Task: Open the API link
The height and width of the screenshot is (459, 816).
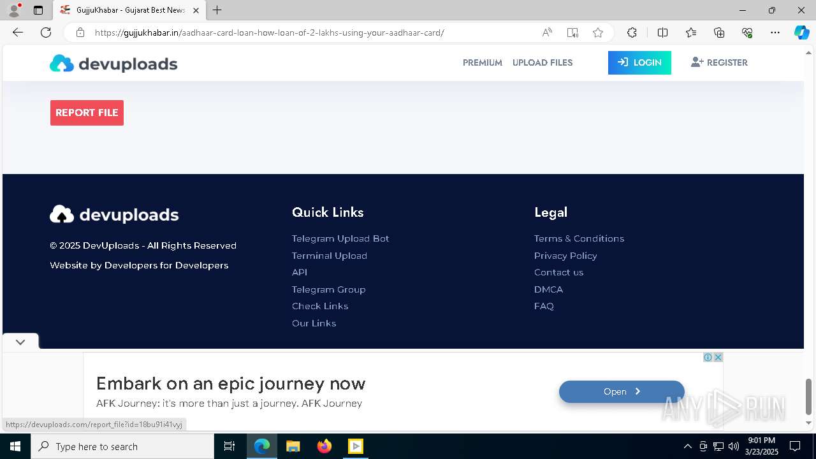Action: pos(300,272)
